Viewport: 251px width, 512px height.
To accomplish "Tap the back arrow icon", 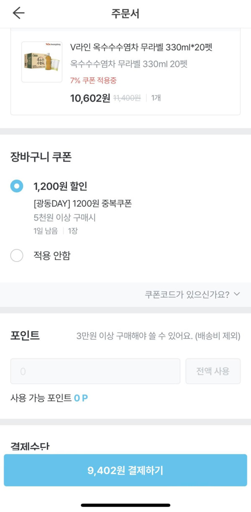I will 18,13.
